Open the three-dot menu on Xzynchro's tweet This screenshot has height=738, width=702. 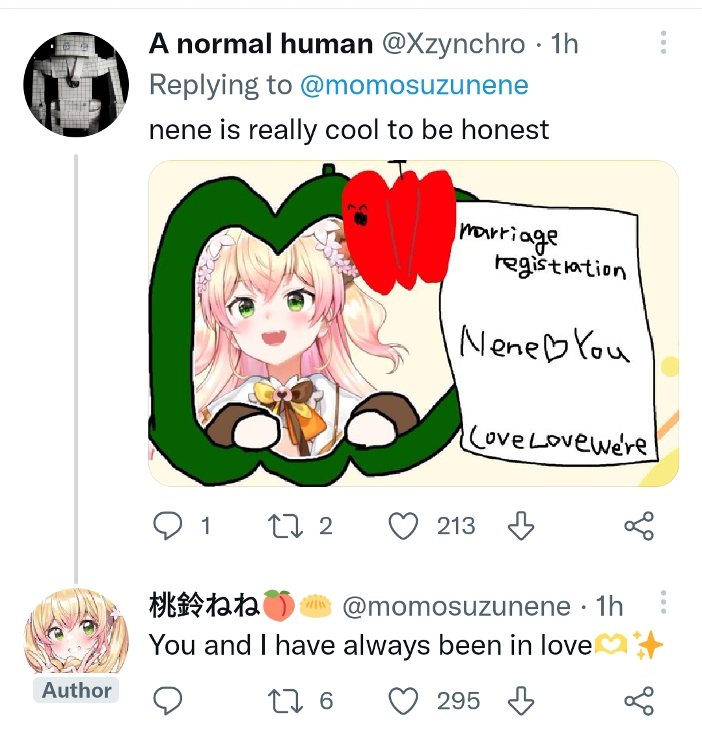(x=663, y=43)
